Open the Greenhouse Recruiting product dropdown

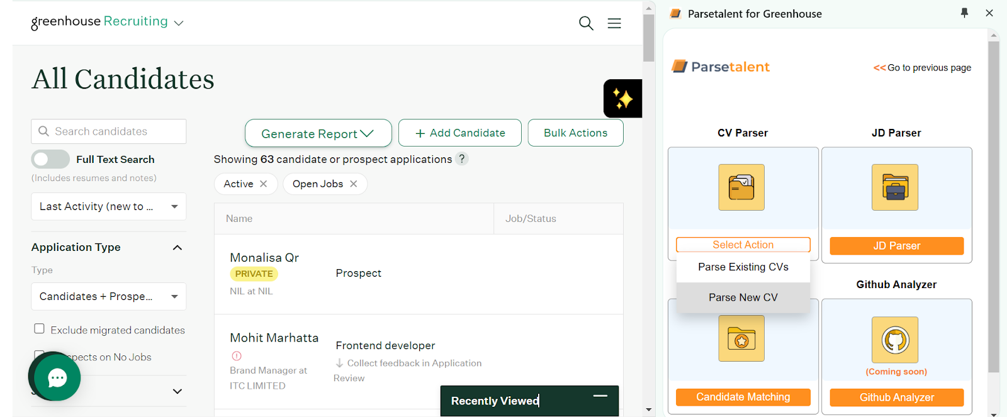point(107,22)
